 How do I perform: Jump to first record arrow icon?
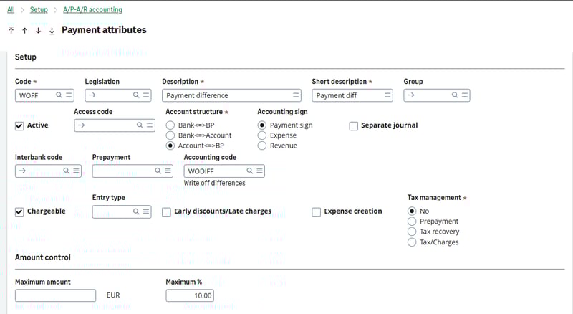point(11,31)
